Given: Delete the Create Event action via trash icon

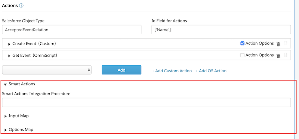Looking at the screenshot, I should (278, 44).
